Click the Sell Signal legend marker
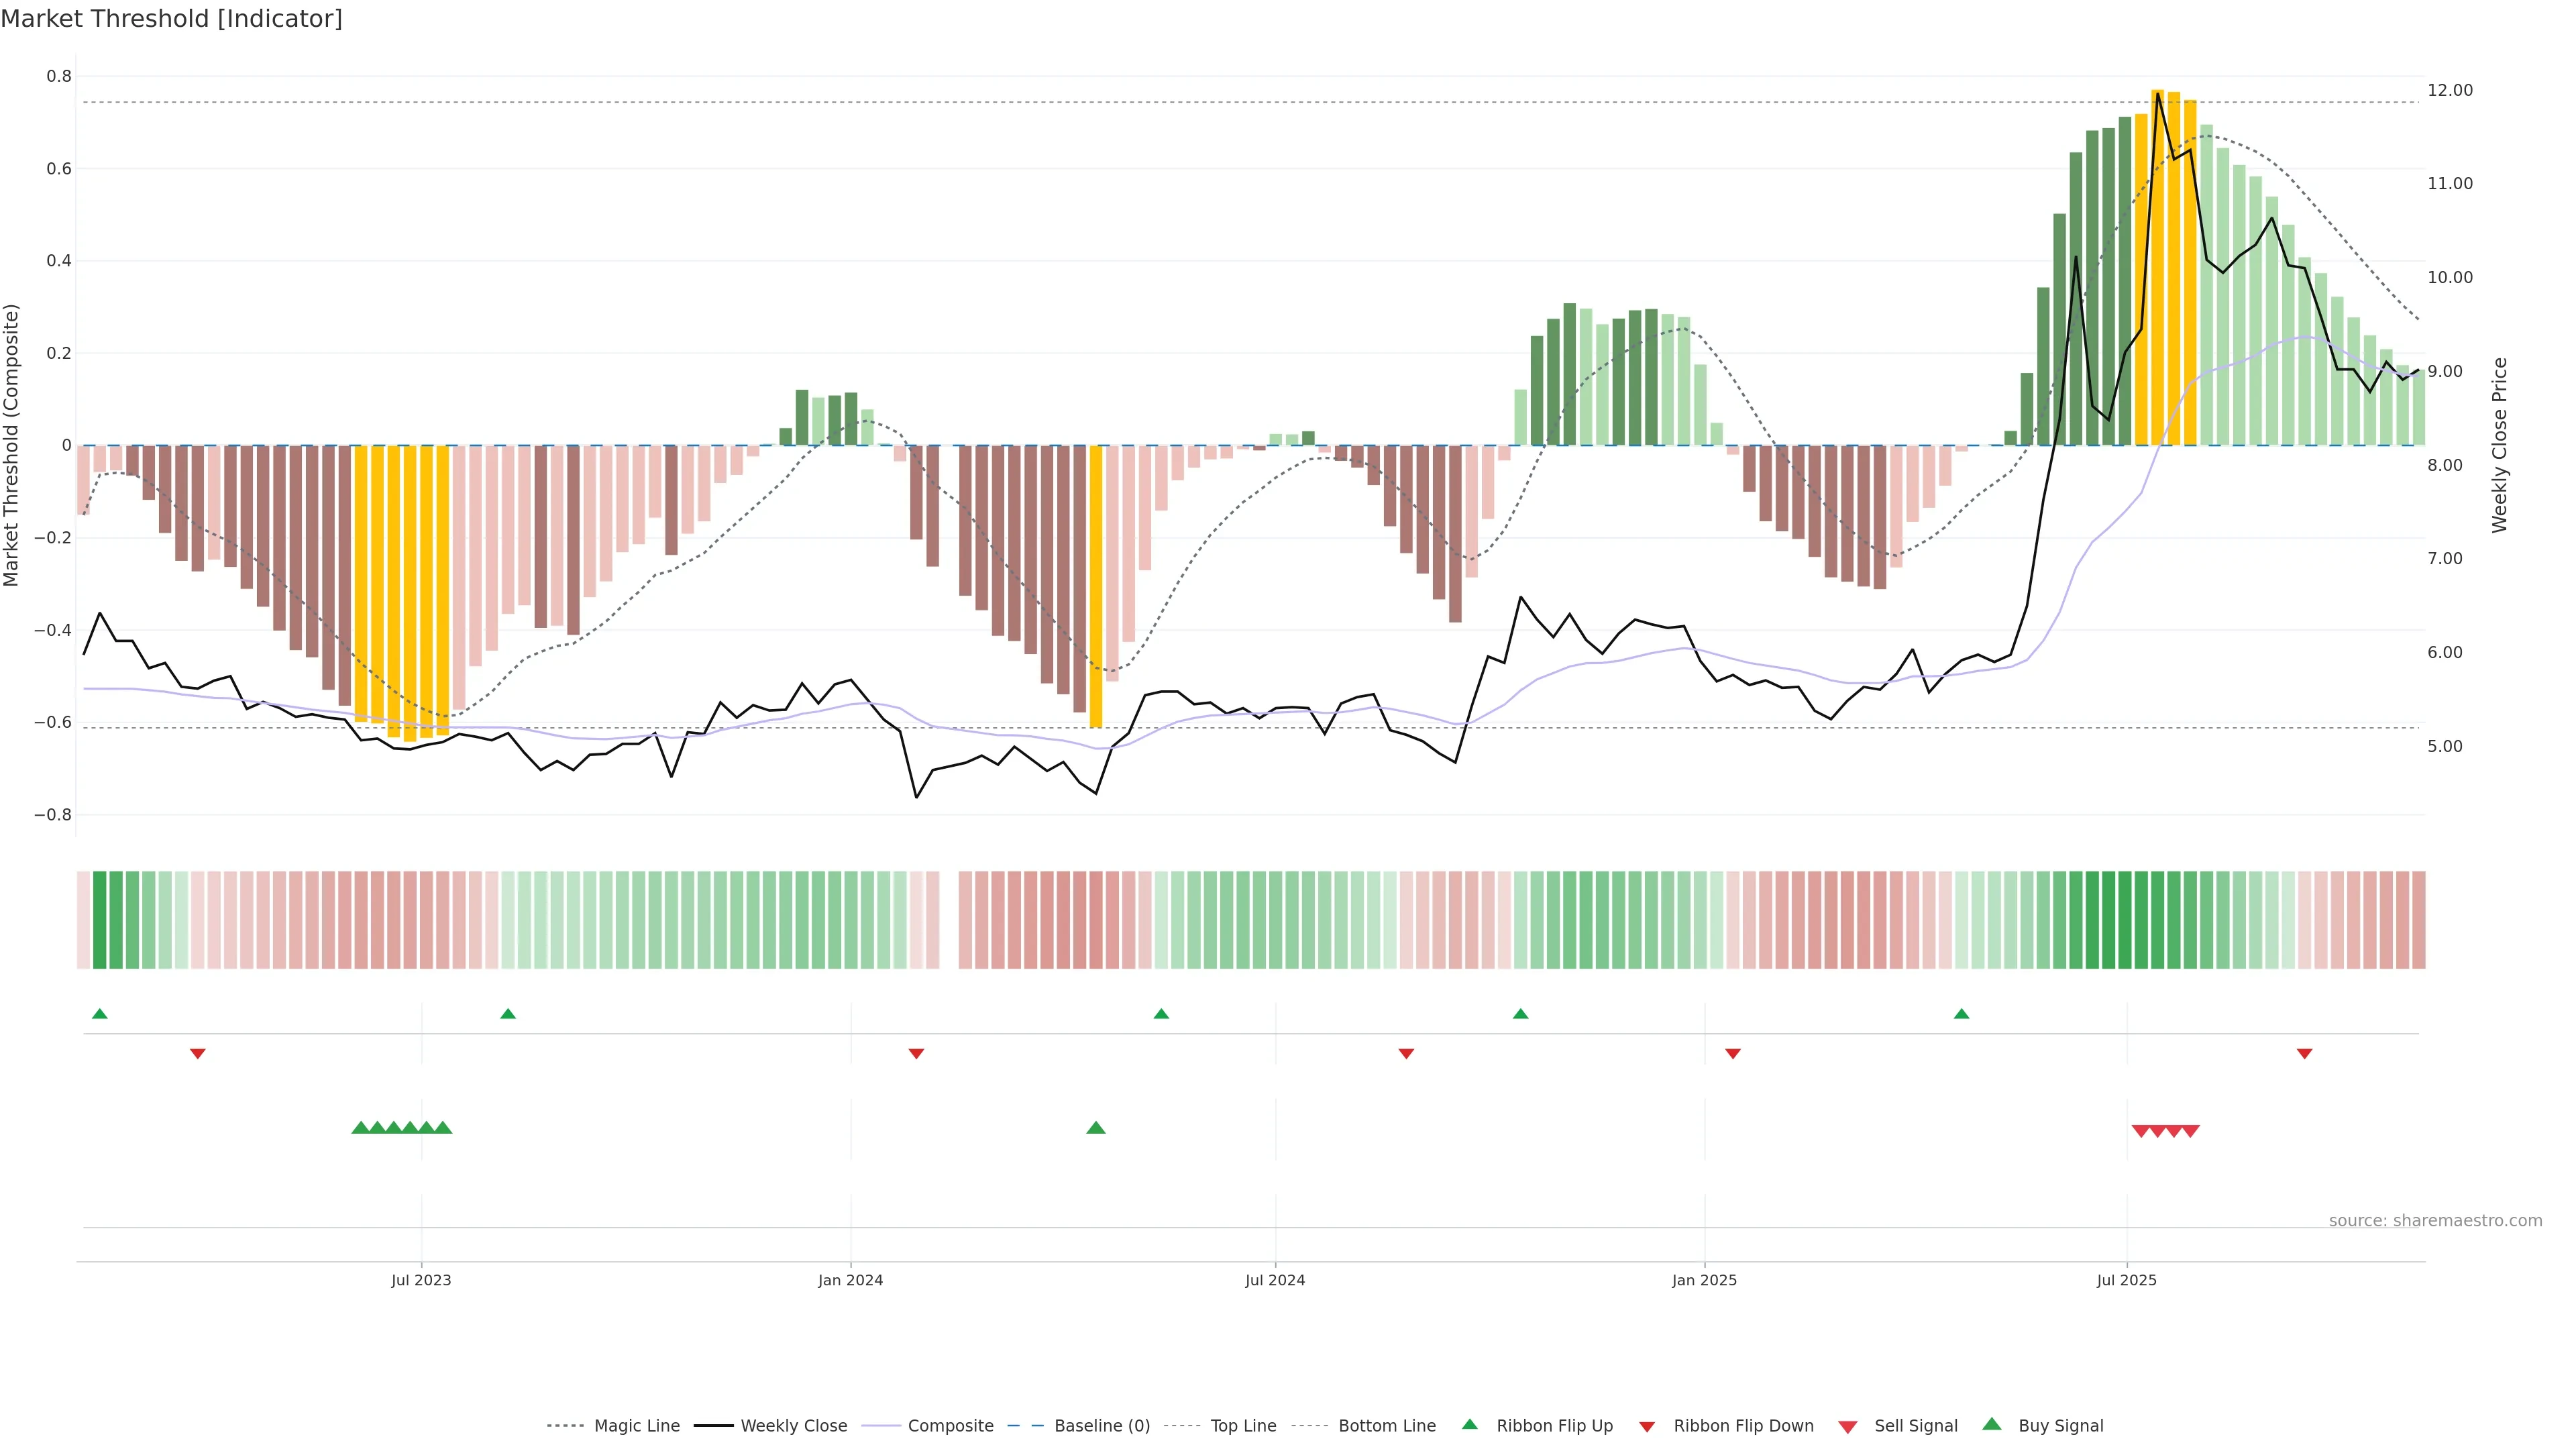The width and height of the screenshot is (2576, 1449). click(1847, 1426)
